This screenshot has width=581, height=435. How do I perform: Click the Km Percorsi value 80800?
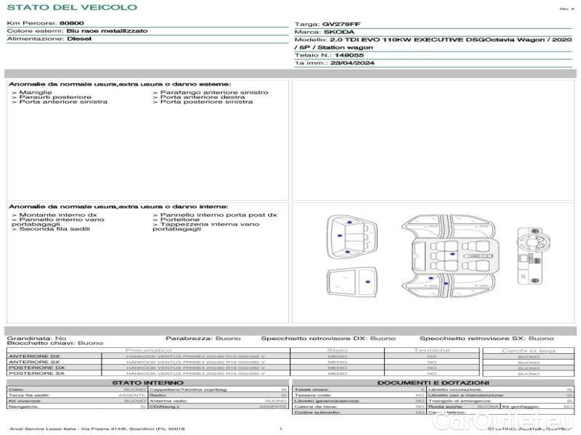click(72, 23)
